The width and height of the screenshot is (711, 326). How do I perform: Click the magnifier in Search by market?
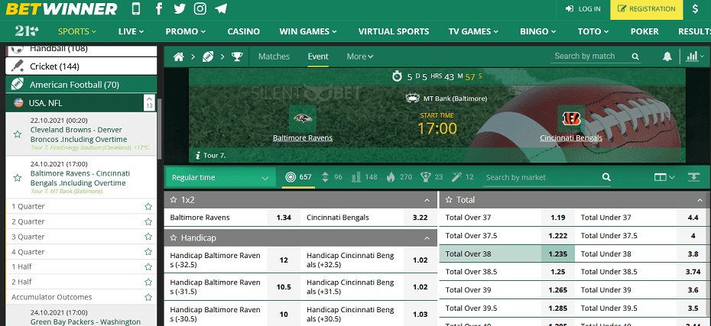tap(606, 177)
